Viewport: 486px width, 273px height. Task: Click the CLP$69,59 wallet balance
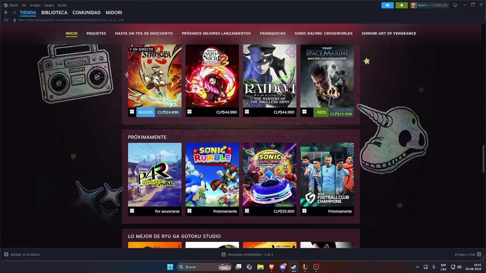[439, 5]
